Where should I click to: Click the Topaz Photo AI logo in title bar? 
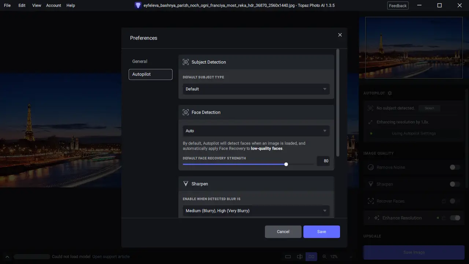[x=138, y=5]
